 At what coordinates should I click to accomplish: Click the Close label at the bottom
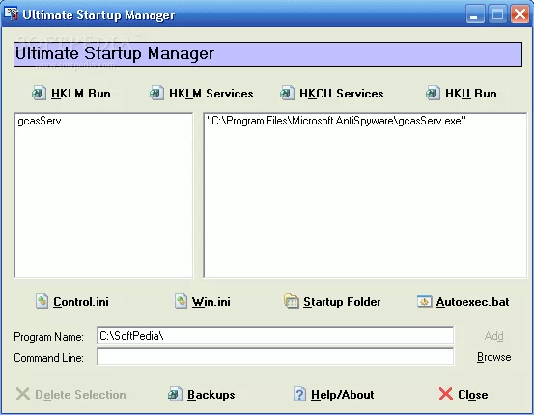point(473,395)
